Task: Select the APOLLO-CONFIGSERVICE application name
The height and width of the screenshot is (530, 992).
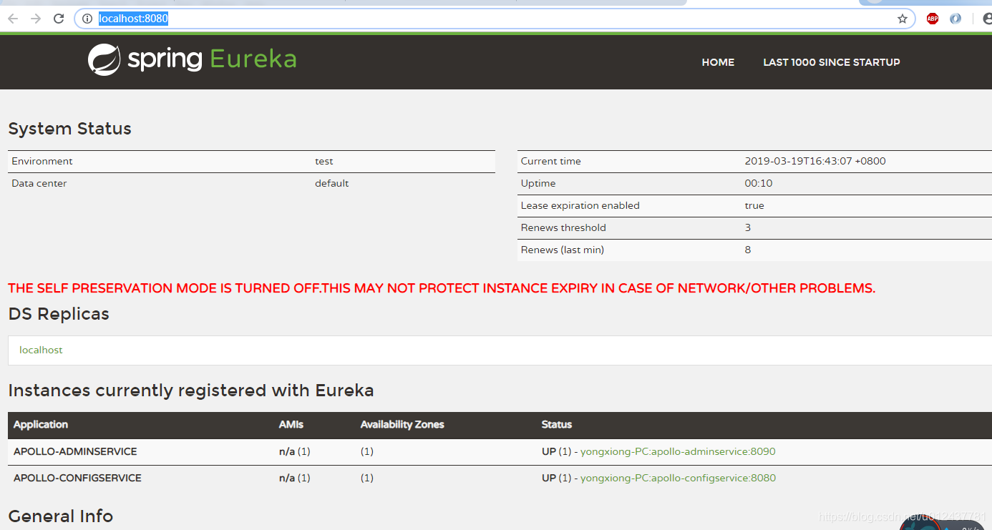Action: [77, 478]
